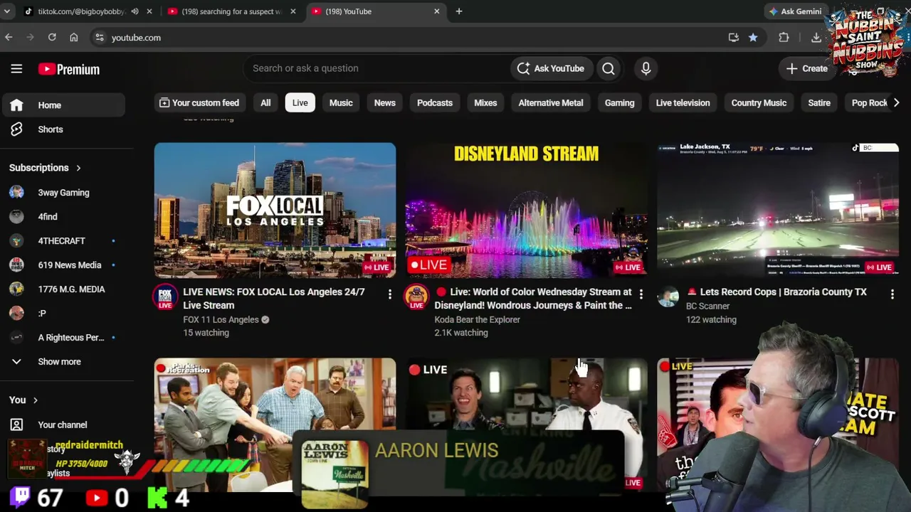Open the BC Scanner channel avatar
Image resolution: width=911 pixels, height=512 pixels.
(668, 297)
